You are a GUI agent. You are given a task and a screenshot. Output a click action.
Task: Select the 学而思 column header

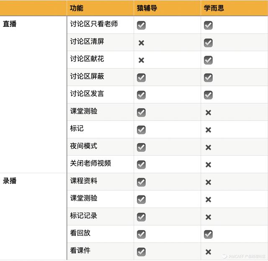[214, 8]
